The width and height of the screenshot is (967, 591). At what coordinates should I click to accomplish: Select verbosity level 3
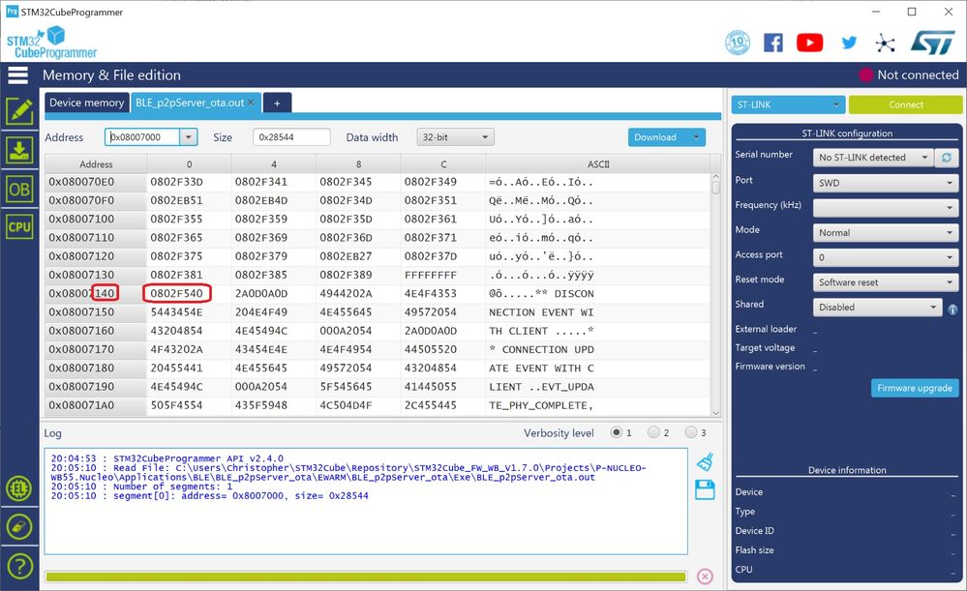click(x=691, y=432)
